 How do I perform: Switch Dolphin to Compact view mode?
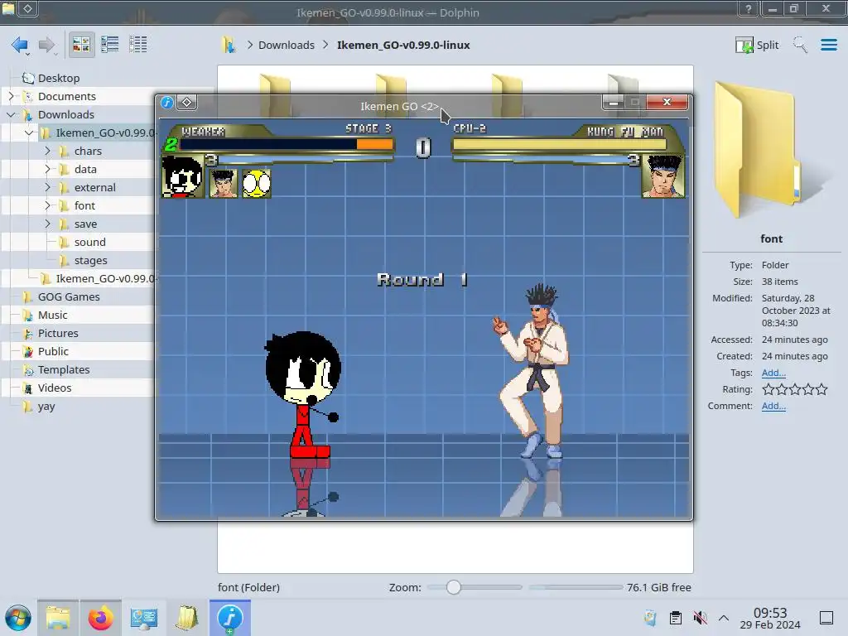tap(110, 45)
